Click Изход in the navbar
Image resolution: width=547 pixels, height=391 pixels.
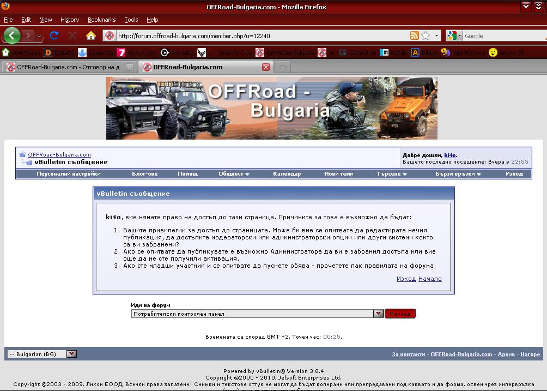point(514,174)
